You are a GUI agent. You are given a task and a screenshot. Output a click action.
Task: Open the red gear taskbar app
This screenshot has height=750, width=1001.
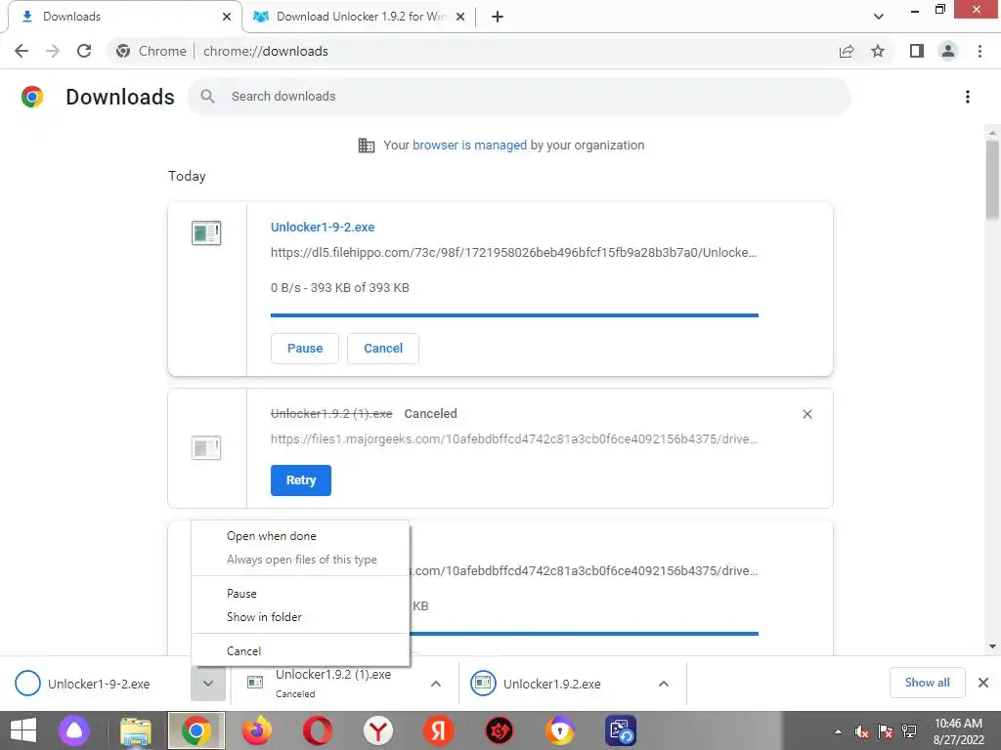pos(500,730)
